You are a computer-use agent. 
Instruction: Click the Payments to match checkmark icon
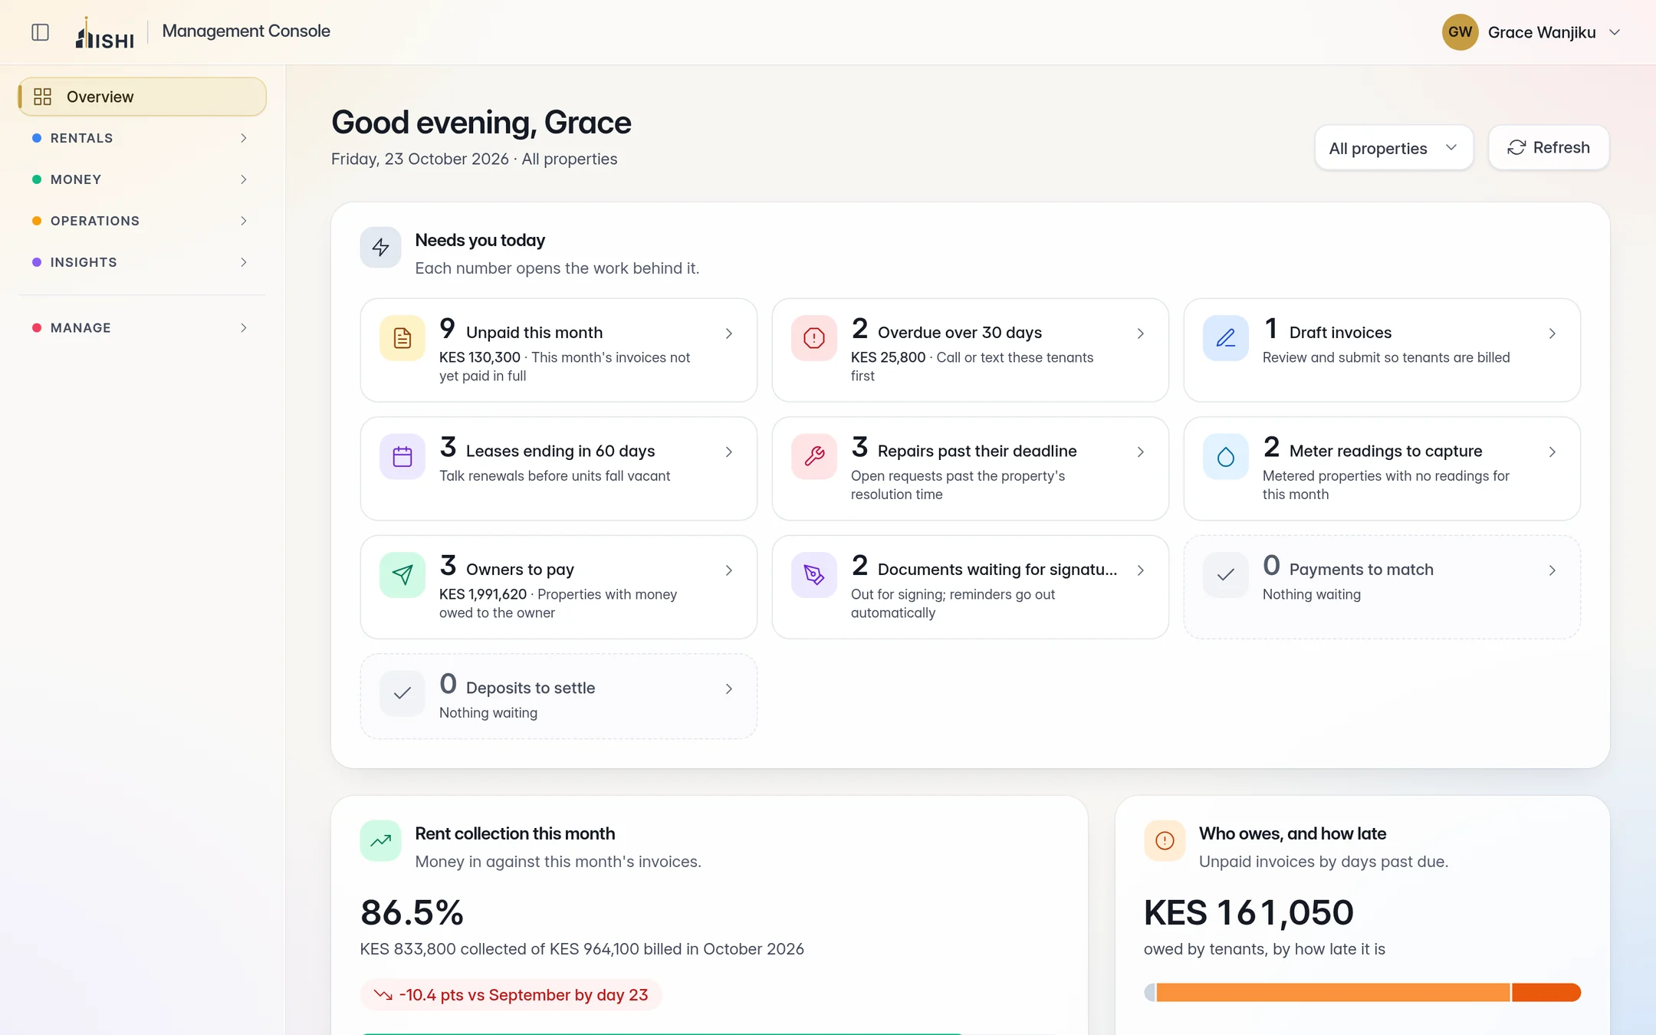click(1226, 574)
